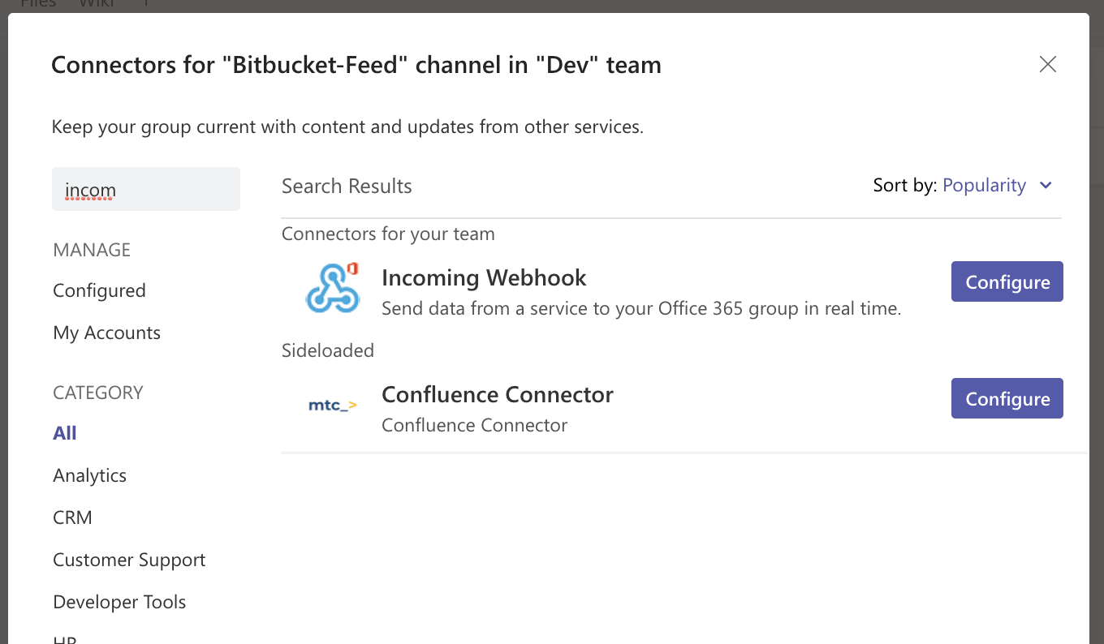
Task: Click the add tab plus icon
Action: click(x=145, y=4)
